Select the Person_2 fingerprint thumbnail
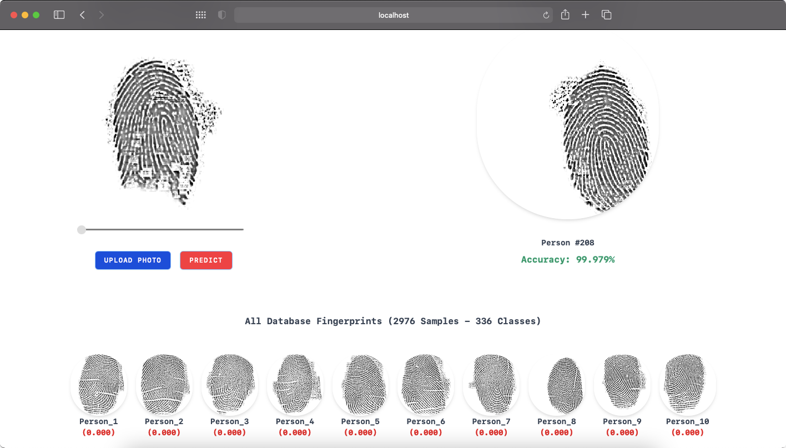Viewport: 786px width, 448px height. pyautogui.click(x=164, y=384)
